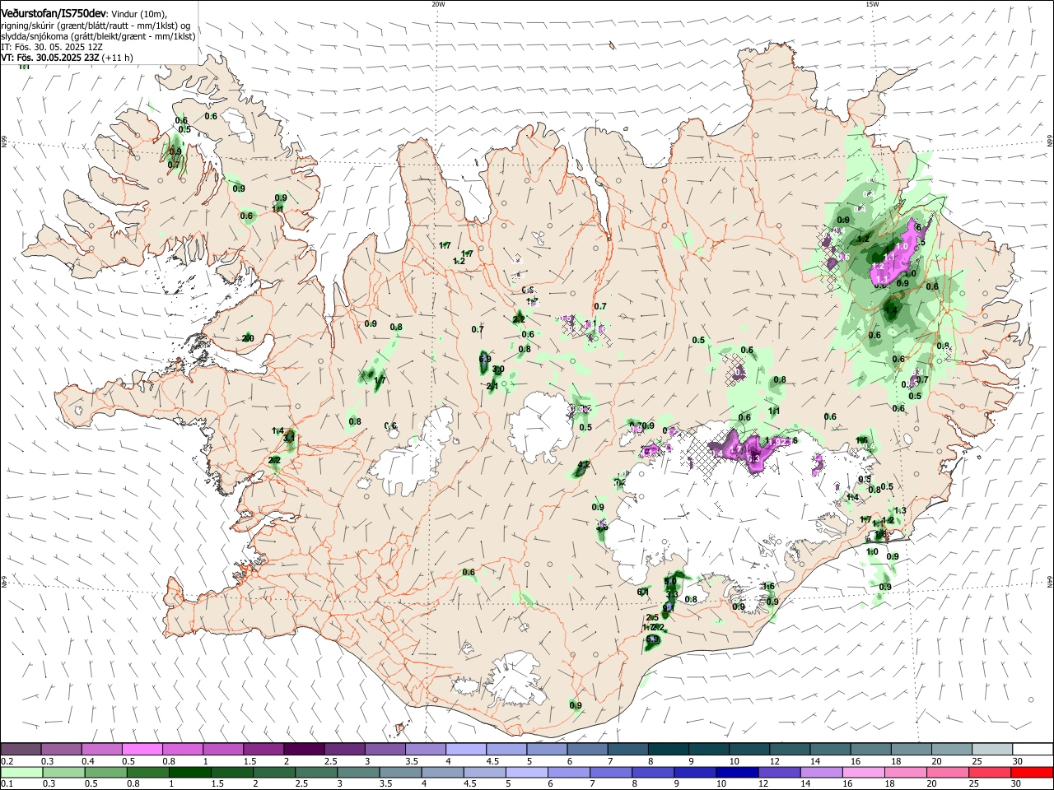1054x790 pixels.
Task: Click the Veðurstofan/IS750dev title text
Action: [x=54, y=13]
